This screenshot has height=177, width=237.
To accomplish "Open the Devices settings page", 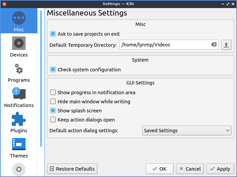I will [19, 43].
